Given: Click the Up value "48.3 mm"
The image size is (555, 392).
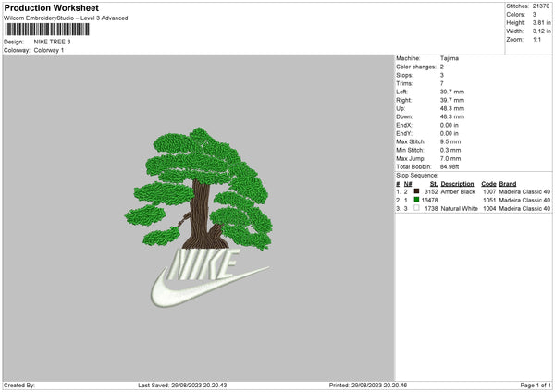Looking at the screenshot, I should pos(452,108).
